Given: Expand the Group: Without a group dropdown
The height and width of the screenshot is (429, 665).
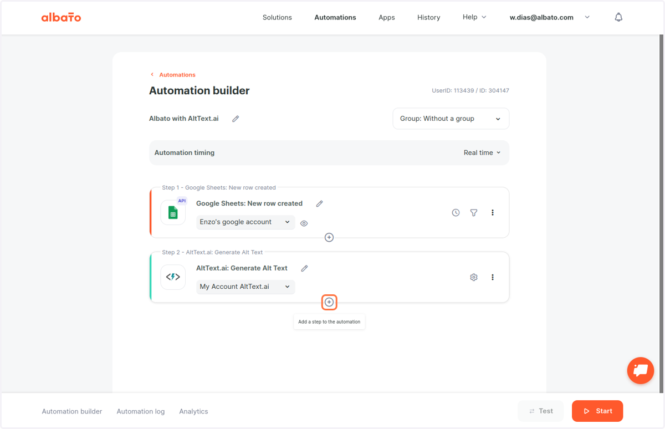Looking at the screenshot, I should coord(451,119).
